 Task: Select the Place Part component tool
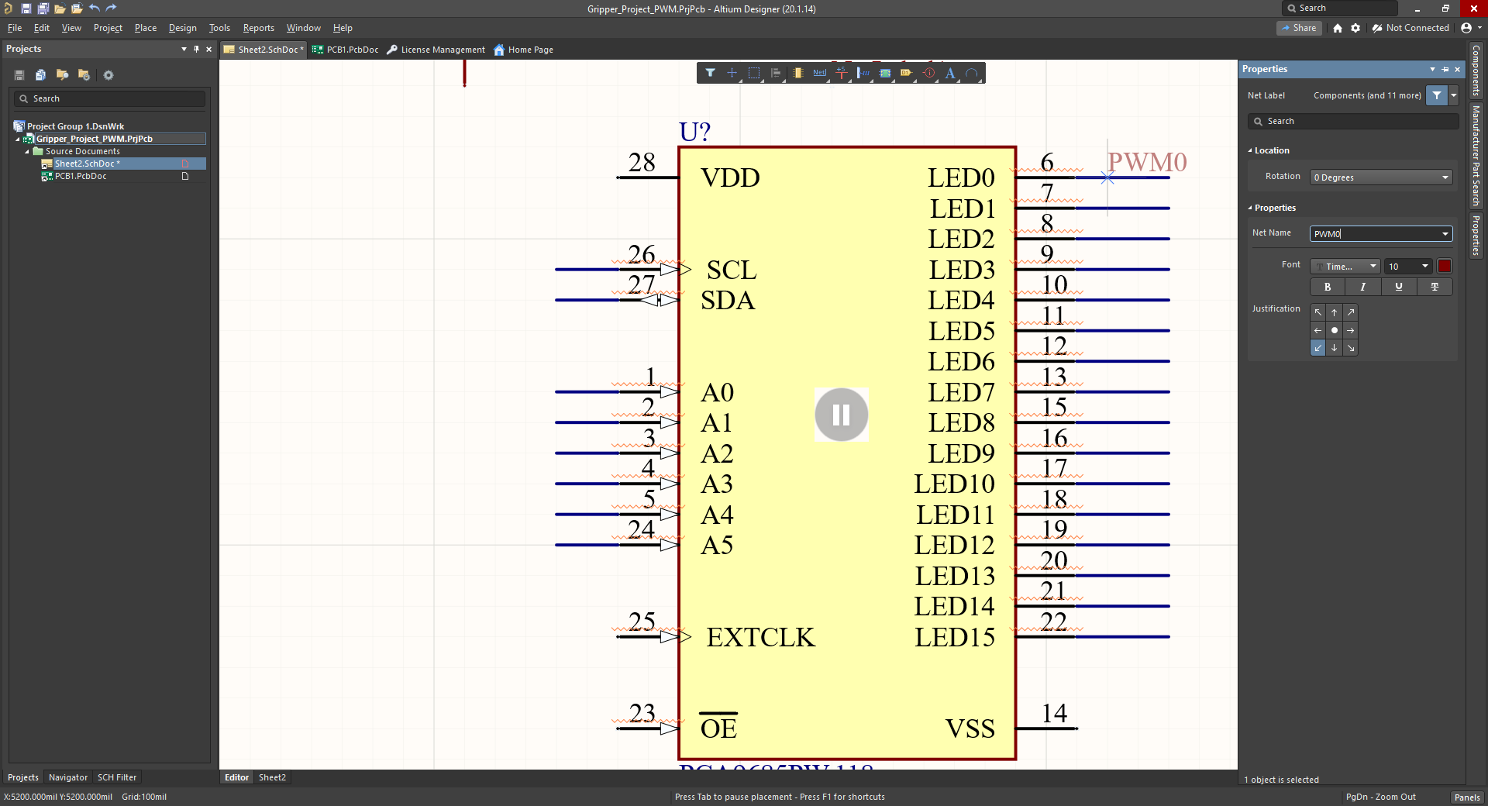click(797, 73)
